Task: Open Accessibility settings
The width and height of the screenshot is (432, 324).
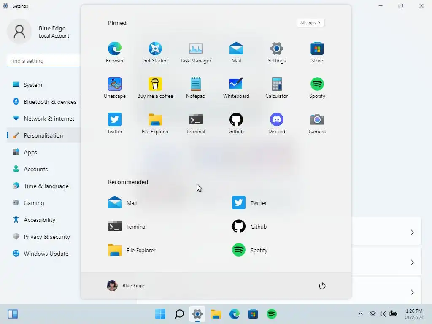Action: [x=43, y=219]
